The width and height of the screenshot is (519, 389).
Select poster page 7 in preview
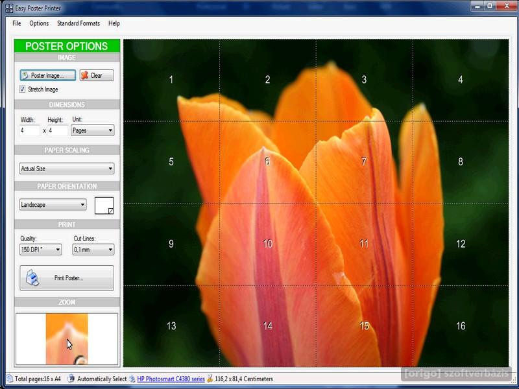364,162
